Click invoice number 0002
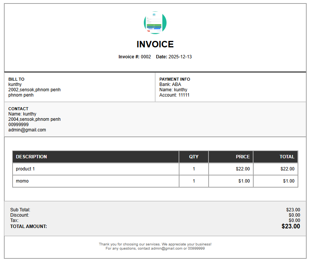 (x=145, y=56)
